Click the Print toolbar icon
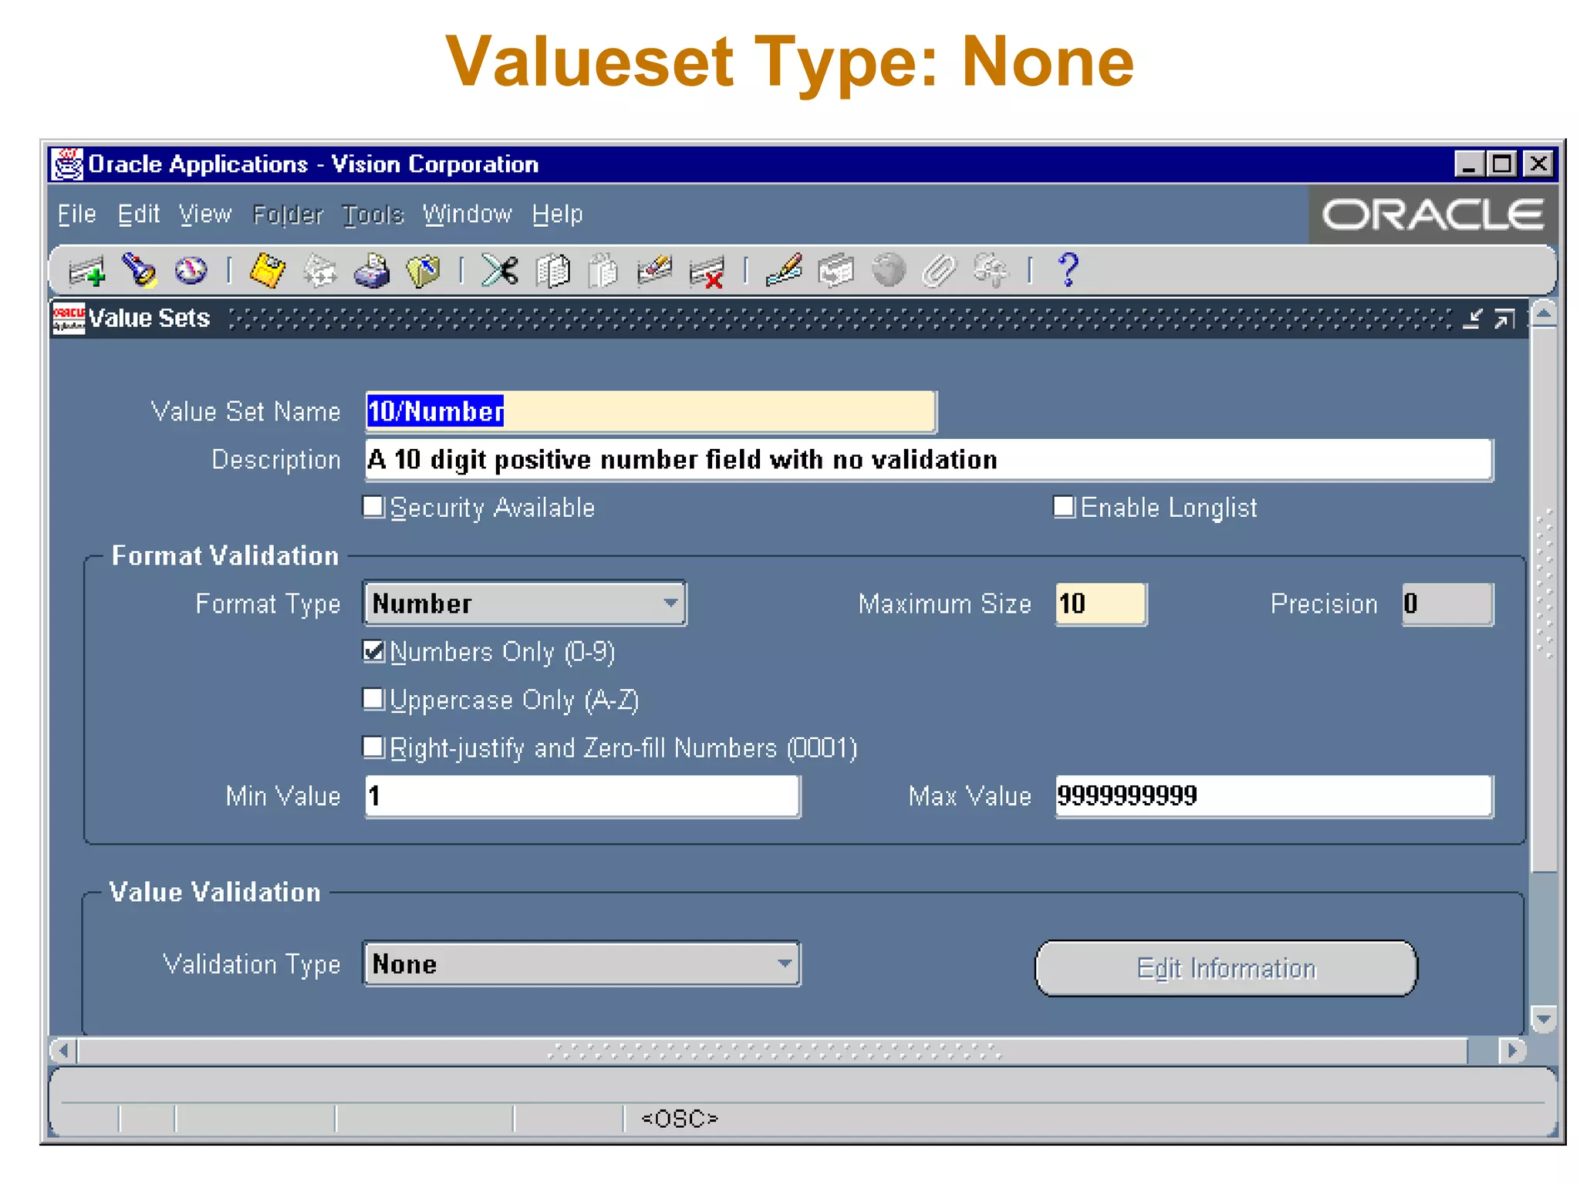 (x=372, y=271)
